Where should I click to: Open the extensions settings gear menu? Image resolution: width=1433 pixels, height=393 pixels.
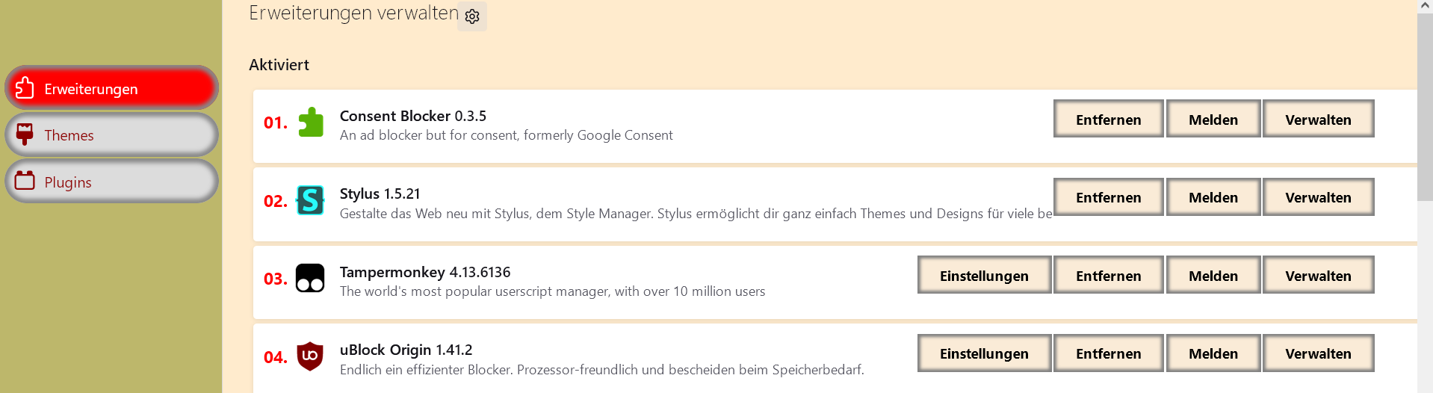coord(472,16)
